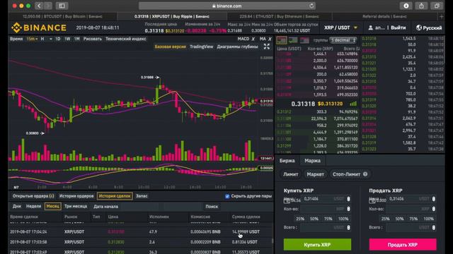
Task: Set Buy XRP amount to 25%
Action: [x=300, y=219]
